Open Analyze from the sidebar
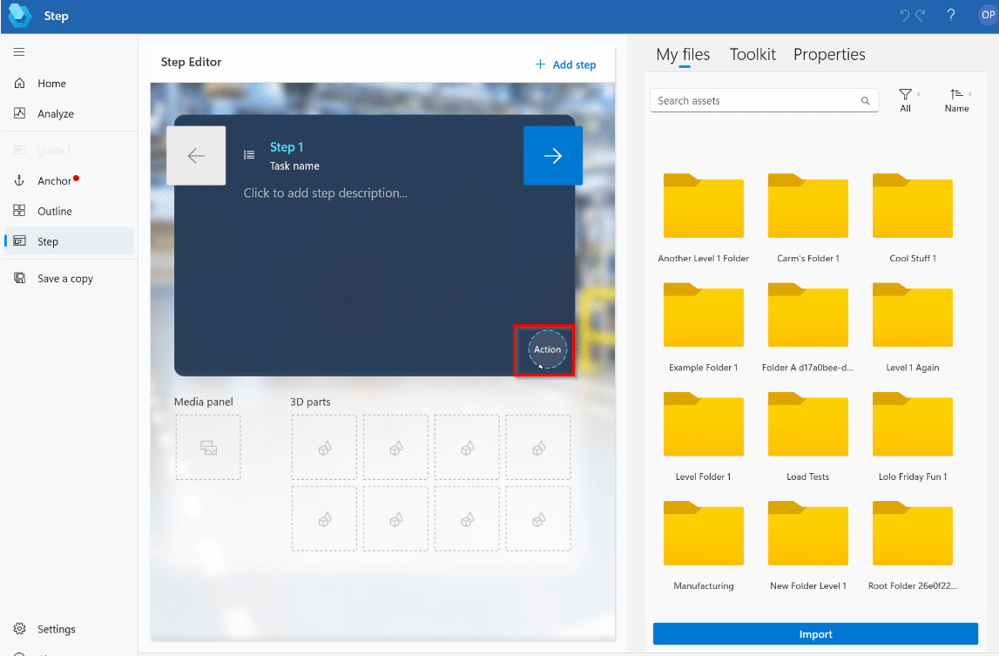Image resolution: width=999 pixels, height=656 pixels. tap(55, 114)
